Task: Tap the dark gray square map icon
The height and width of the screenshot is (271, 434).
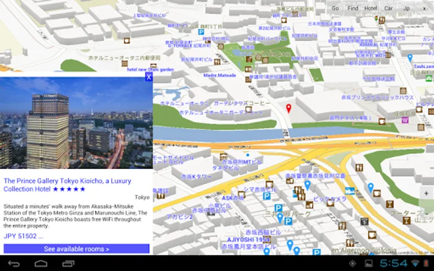Action: 364,221
